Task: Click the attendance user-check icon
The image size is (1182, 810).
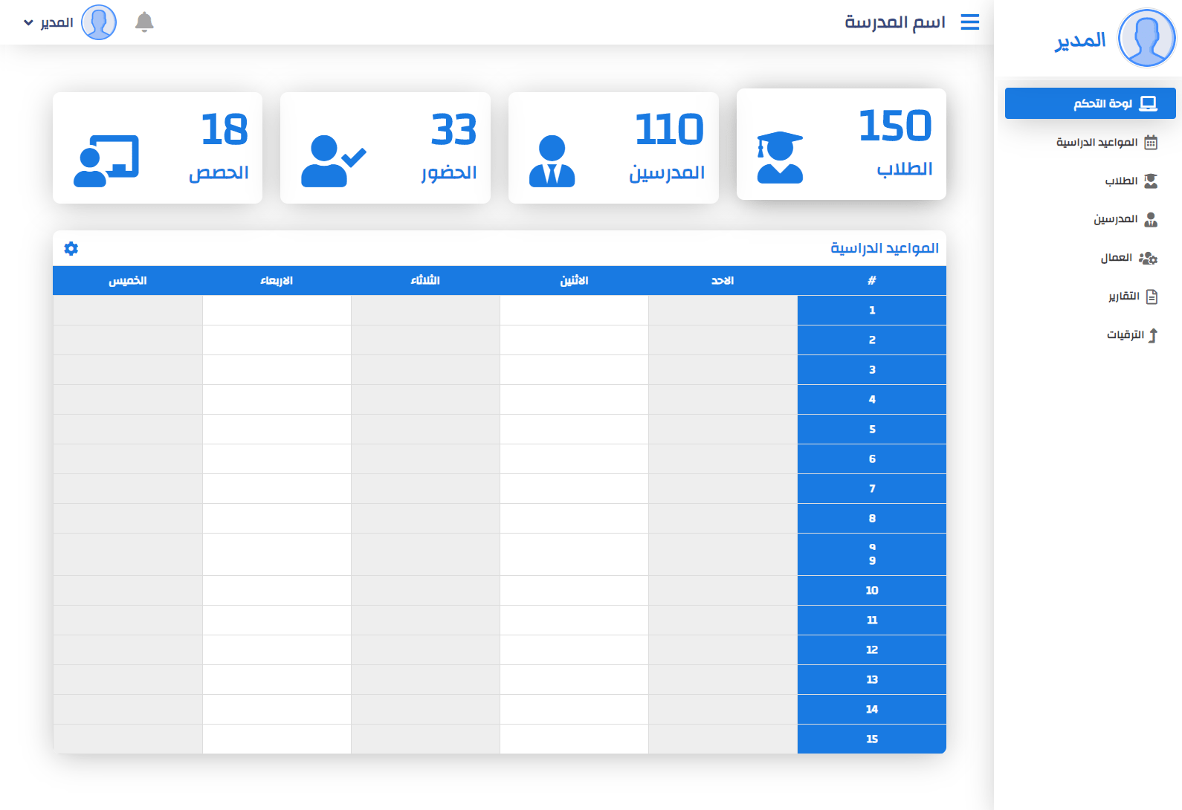Action: pyautogui.click(x=333, y=161)
